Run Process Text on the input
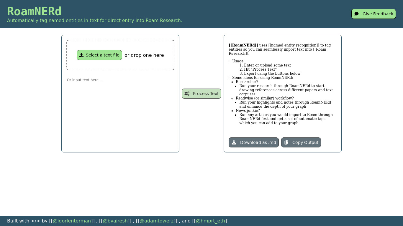The height and width of the screenshot is (226, 403). [201, 94]
